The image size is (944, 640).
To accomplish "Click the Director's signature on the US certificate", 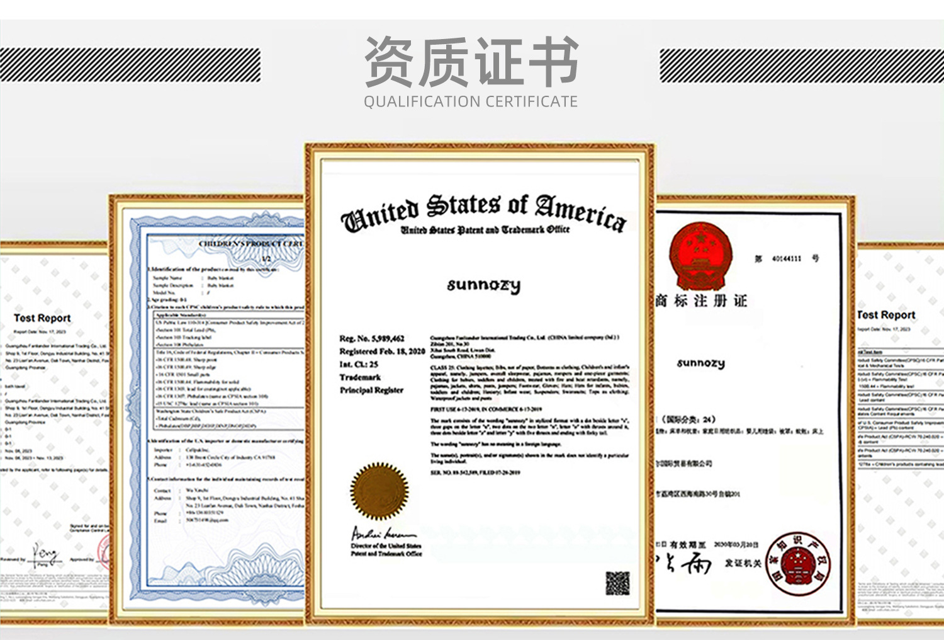I will (383, 533).
